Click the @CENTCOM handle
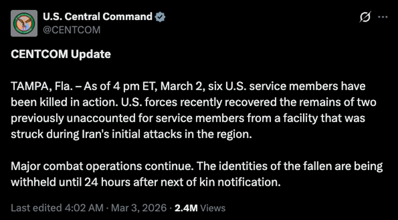The image size is (398, 220). (71, 30)
